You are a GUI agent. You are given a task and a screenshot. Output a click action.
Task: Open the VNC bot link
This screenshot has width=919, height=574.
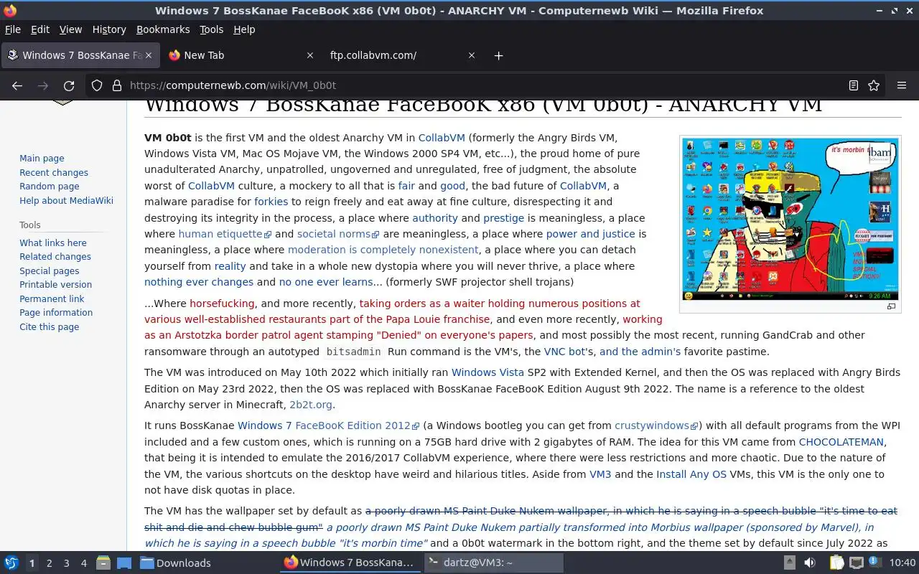[x=565, y=352]
